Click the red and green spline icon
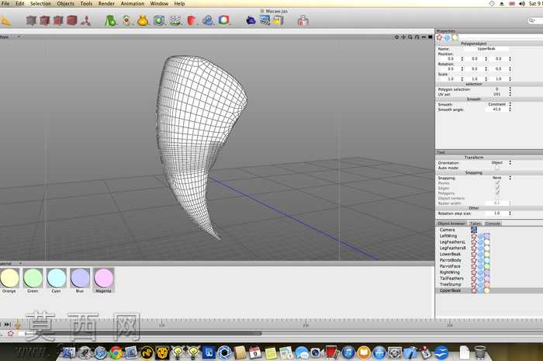543x361 pixels. [127, 20]
